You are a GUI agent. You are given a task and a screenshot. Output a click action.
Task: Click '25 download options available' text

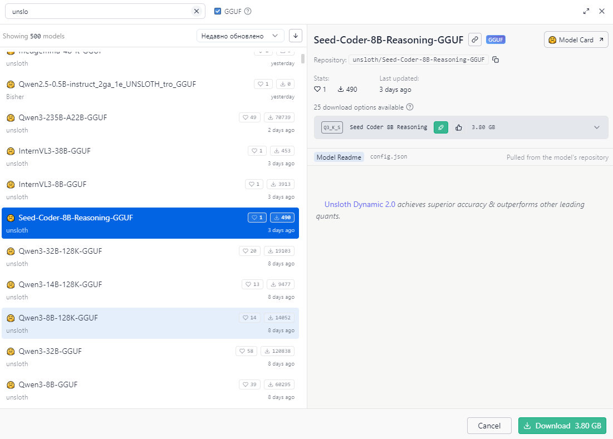pyautogui.click(x=359, y=107)
